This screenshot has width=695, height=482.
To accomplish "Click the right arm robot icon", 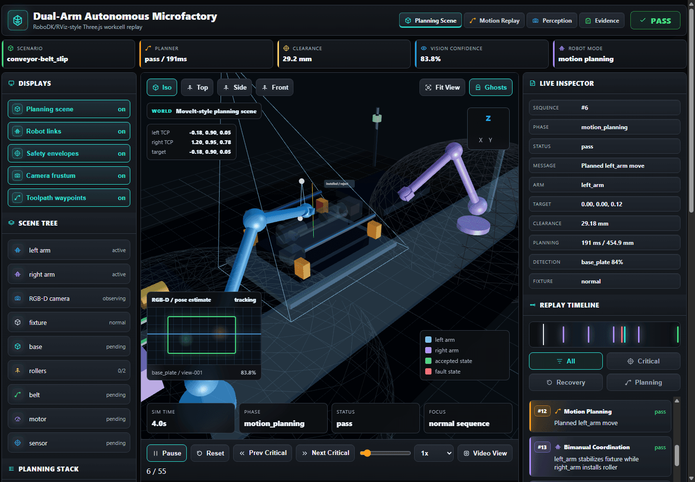I will tap(18, 274).
